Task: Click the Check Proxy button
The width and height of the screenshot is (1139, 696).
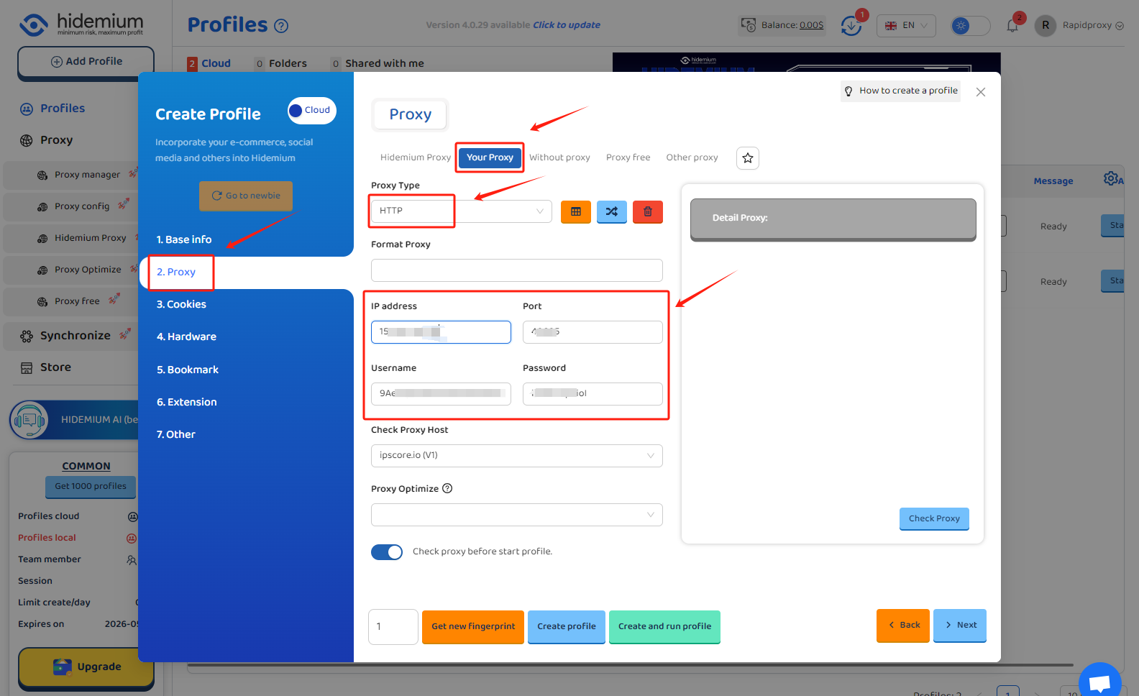Action: (x=934, y=519)
